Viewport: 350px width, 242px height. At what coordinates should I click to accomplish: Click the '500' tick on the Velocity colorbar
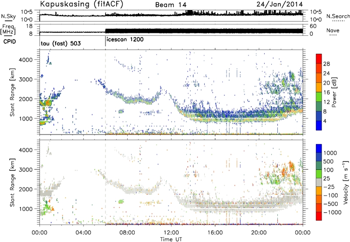[328, 161]
